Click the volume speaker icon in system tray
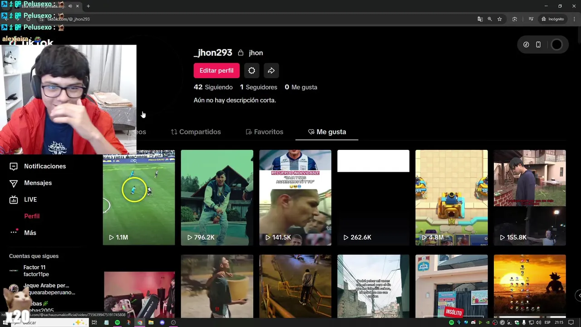This screenshot has width=581, height=327. click(538, 322)
